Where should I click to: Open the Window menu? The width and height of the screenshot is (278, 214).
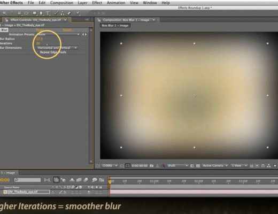[150, 3]
